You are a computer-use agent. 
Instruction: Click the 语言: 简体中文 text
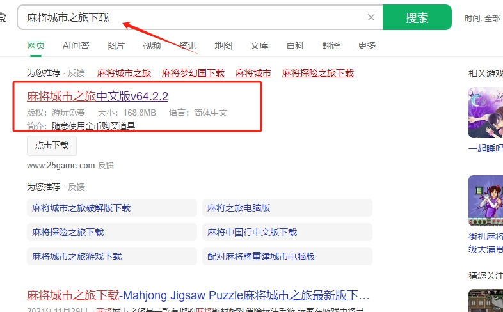tap(198, 113)
